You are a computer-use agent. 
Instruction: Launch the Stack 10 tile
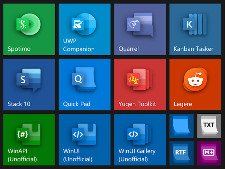(x=29, y=84)
